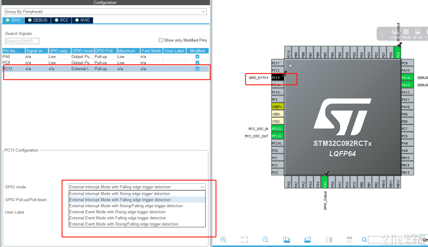
Task: Click the PC10 pin on the chip
Action: [x=288, y=52]
